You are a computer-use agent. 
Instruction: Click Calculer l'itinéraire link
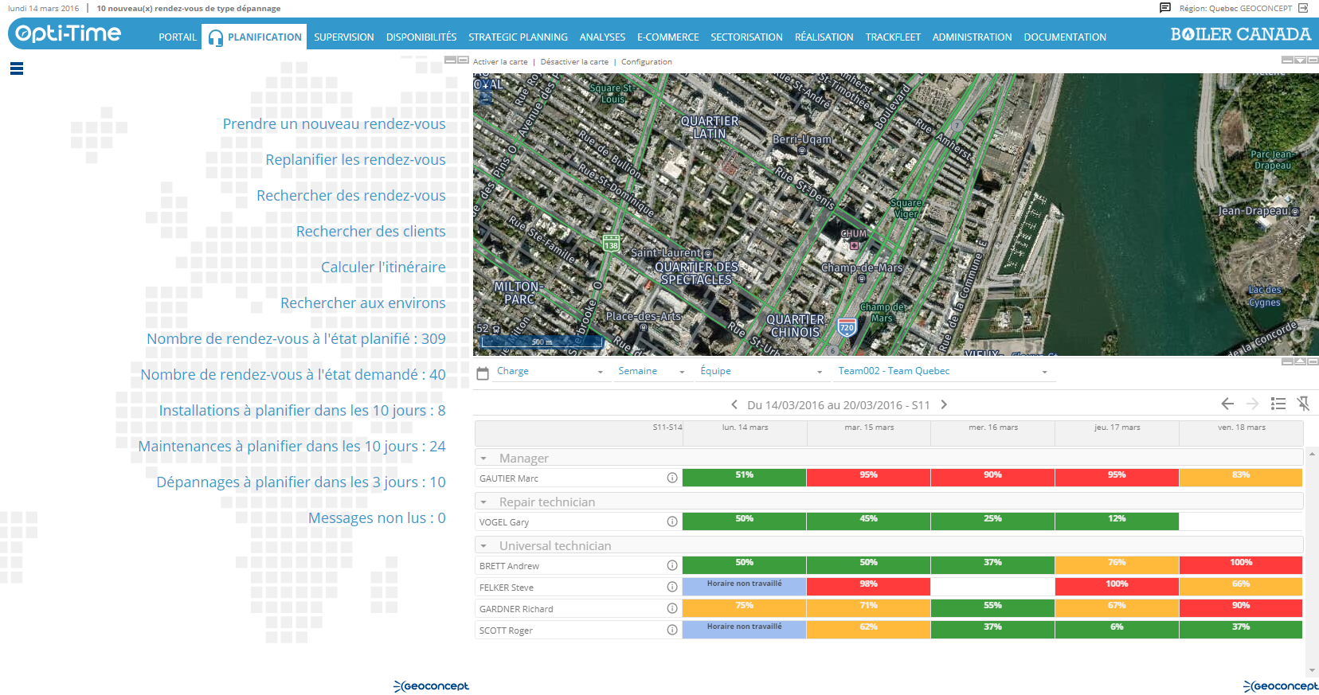click(x=383, y=267)
